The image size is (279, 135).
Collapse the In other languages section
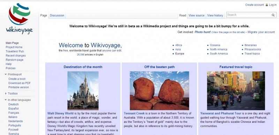point(6,100)
